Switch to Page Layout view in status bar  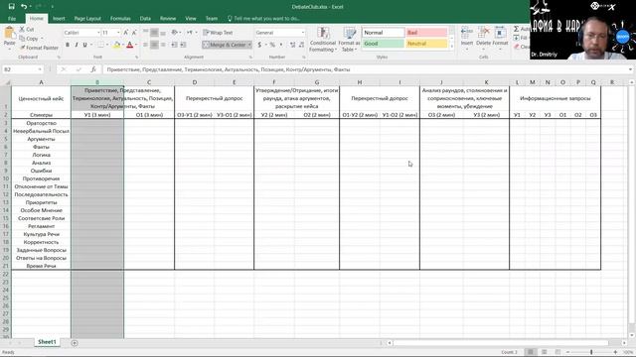click(x=544, y=352)
